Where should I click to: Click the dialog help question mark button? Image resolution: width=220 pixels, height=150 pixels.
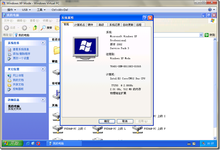pos(145,18)
